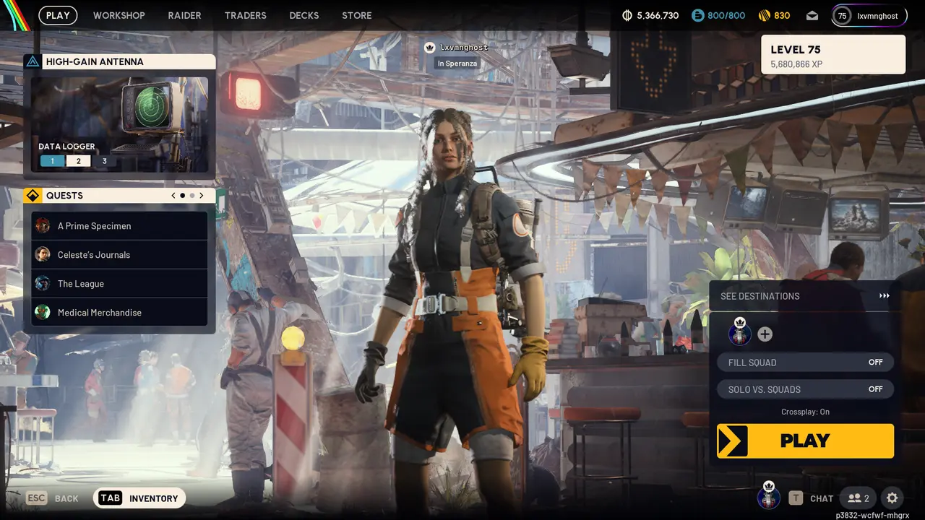Screen dimensions: 925x520
Task: Visit the Store tab
Action: click(357, 15)
